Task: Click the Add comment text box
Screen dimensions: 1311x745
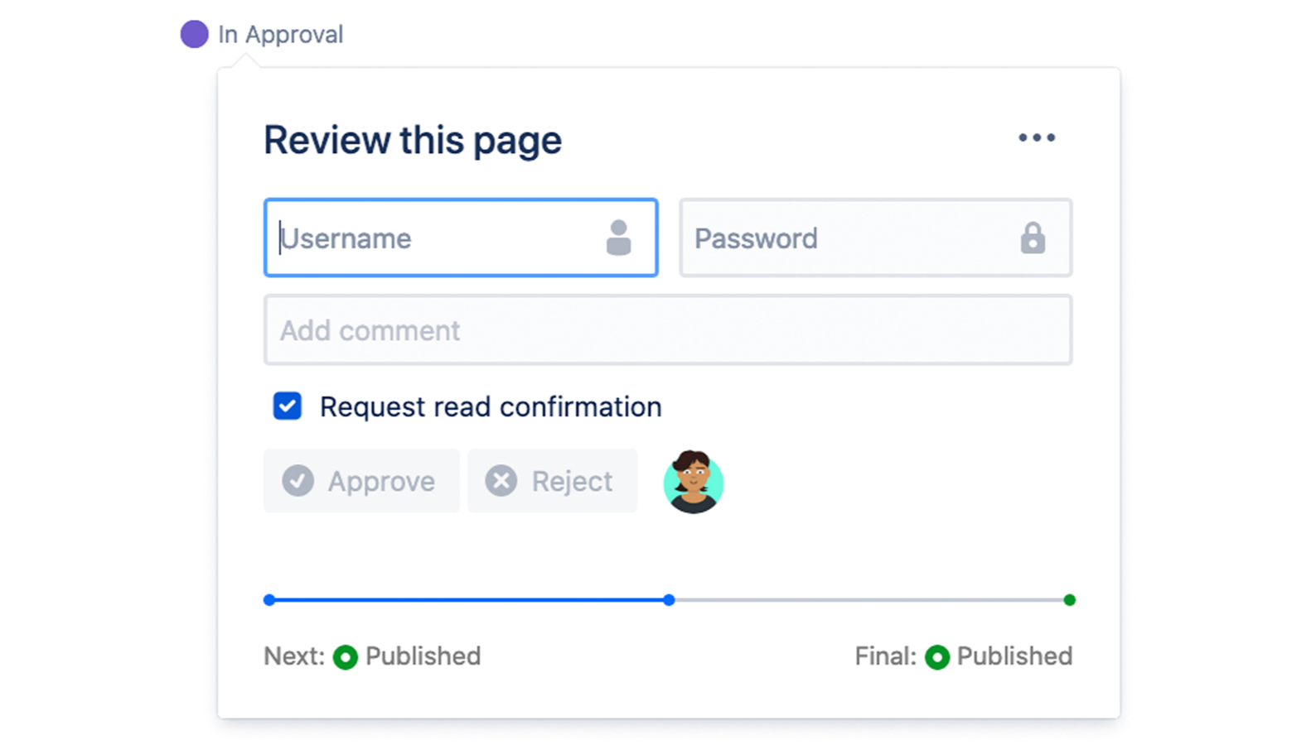Action: pyautogui.click(x=667, y=330)
